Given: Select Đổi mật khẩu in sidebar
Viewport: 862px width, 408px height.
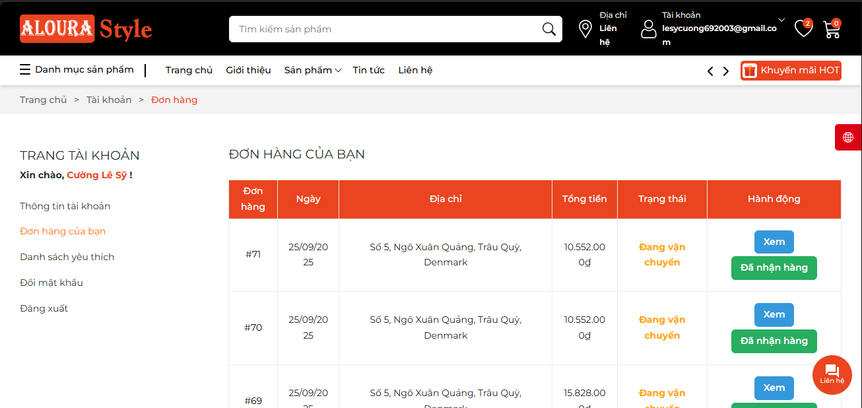Looking at the screenshot, I should [51, 283].
